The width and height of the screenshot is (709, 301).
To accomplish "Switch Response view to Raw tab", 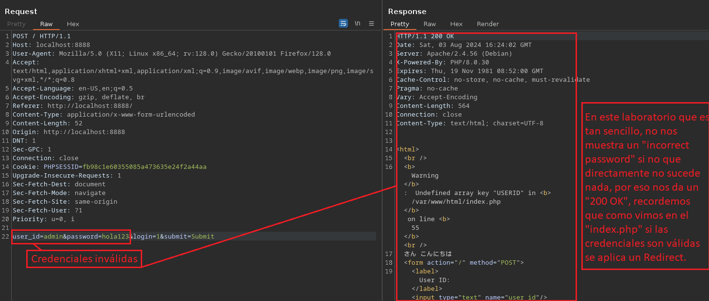I will tap(429, 24).
